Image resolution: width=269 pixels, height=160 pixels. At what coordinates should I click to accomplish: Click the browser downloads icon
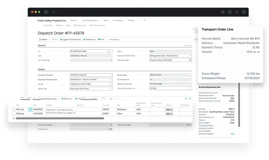click(x=222, y=12)
